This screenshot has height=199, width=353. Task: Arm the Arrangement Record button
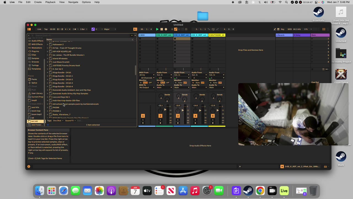coord(166,29)
